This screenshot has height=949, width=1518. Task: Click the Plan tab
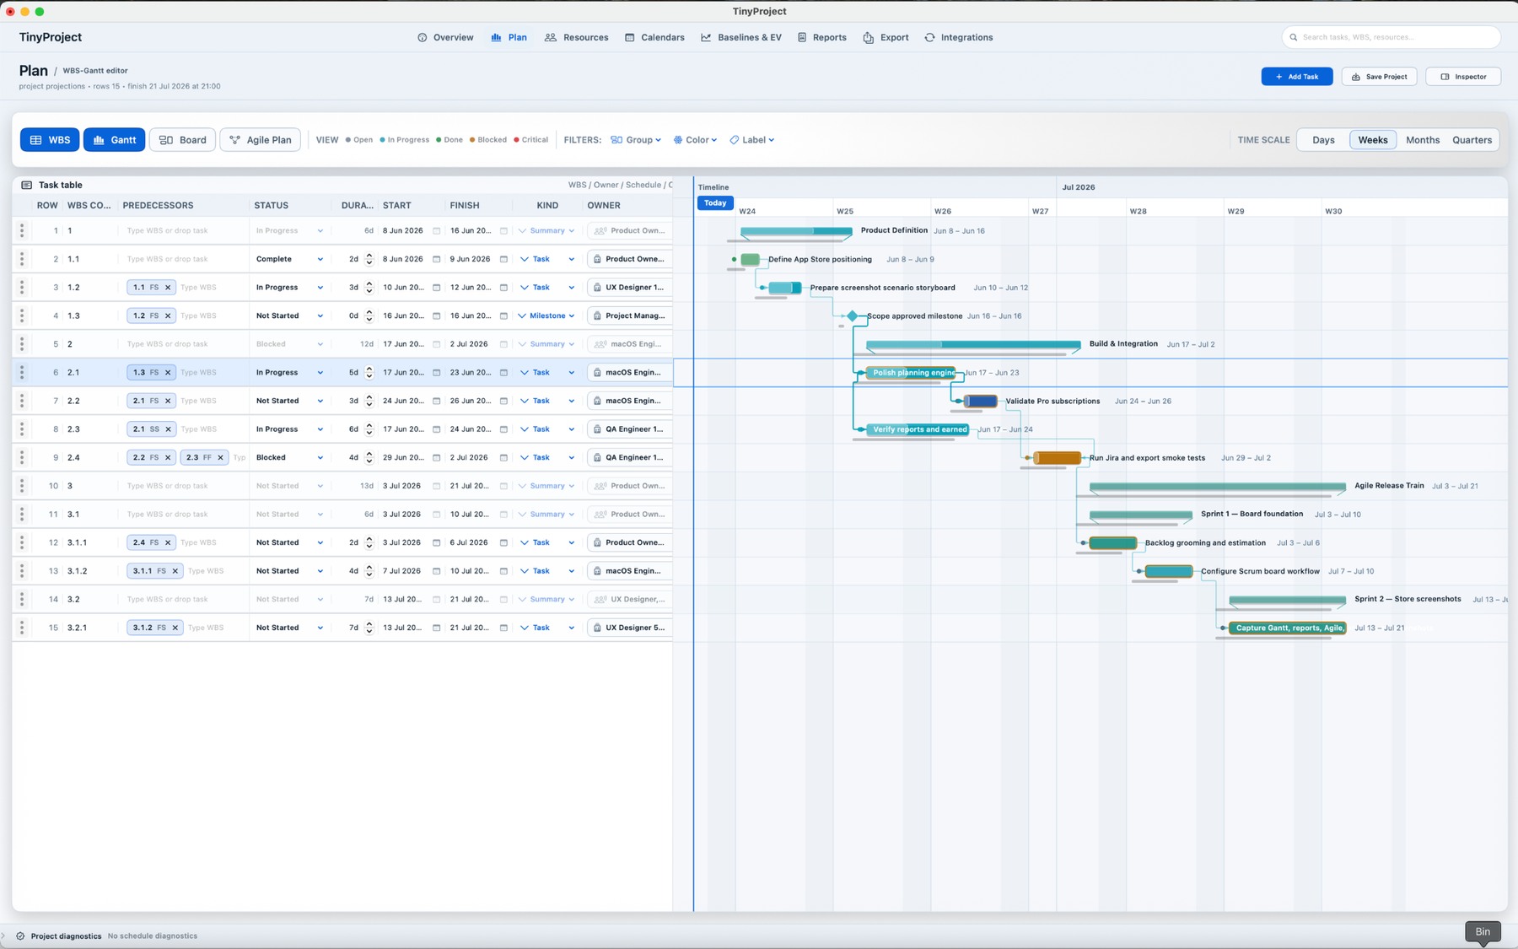[x=509, y=37]
